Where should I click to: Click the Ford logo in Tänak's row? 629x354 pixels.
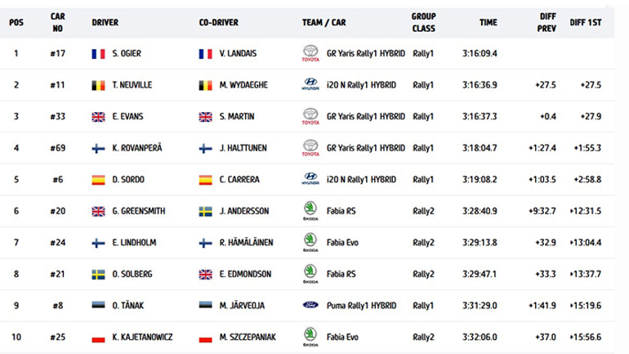coord(310,305)
